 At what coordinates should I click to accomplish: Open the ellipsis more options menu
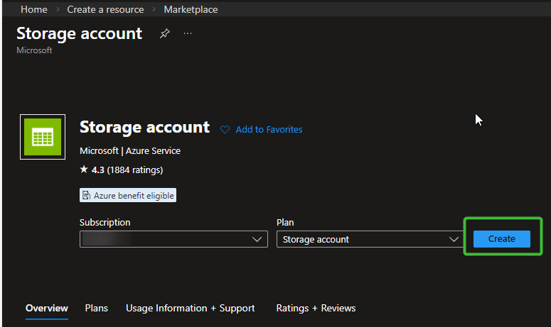tap(188, 34)
